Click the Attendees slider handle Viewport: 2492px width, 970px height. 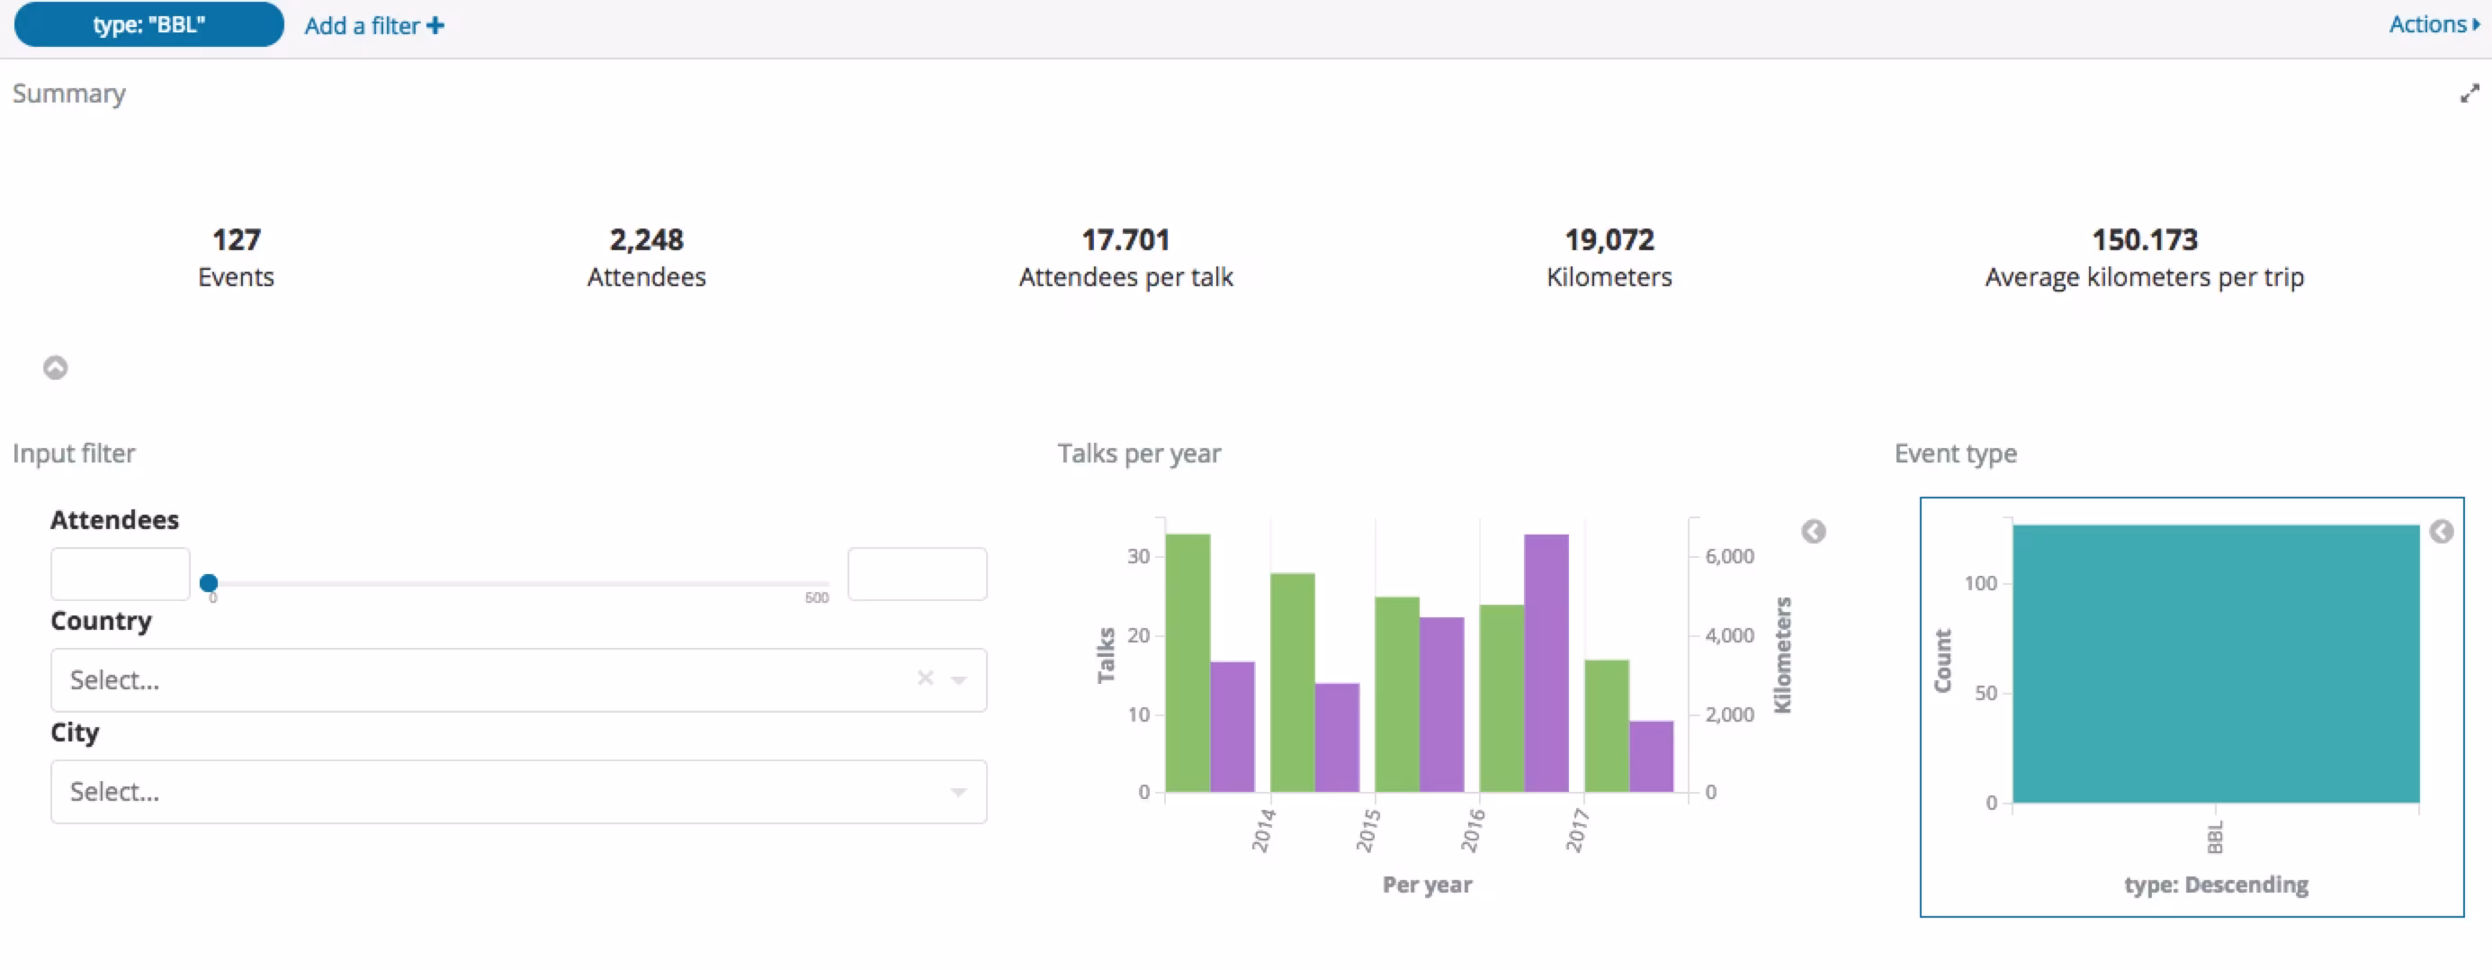tap(209, 583)
